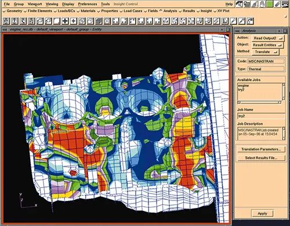The image size is (290, 226).
Task: Click the paintbrush refresh graphics icon
Action: tap(254, 4)
